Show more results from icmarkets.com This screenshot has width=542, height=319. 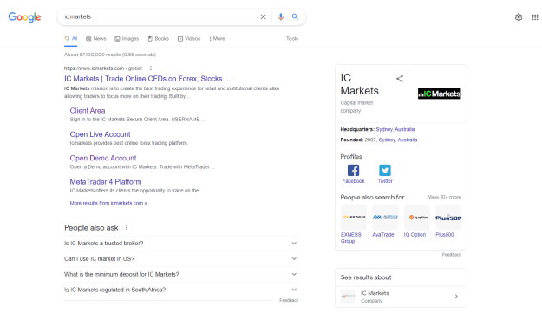(x=108, y=203)
